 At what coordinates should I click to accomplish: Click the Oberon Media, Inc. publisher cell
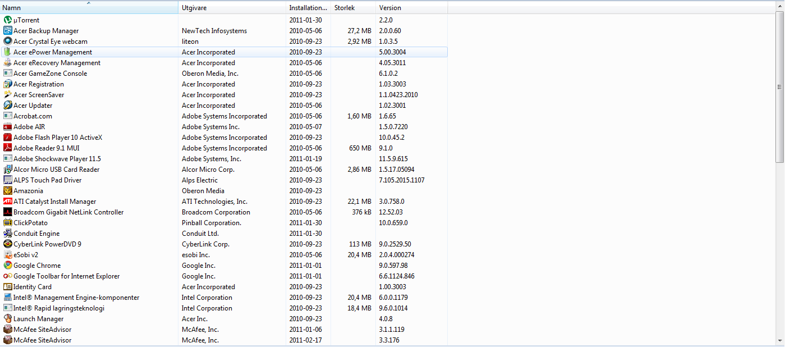tap(210, 74)
